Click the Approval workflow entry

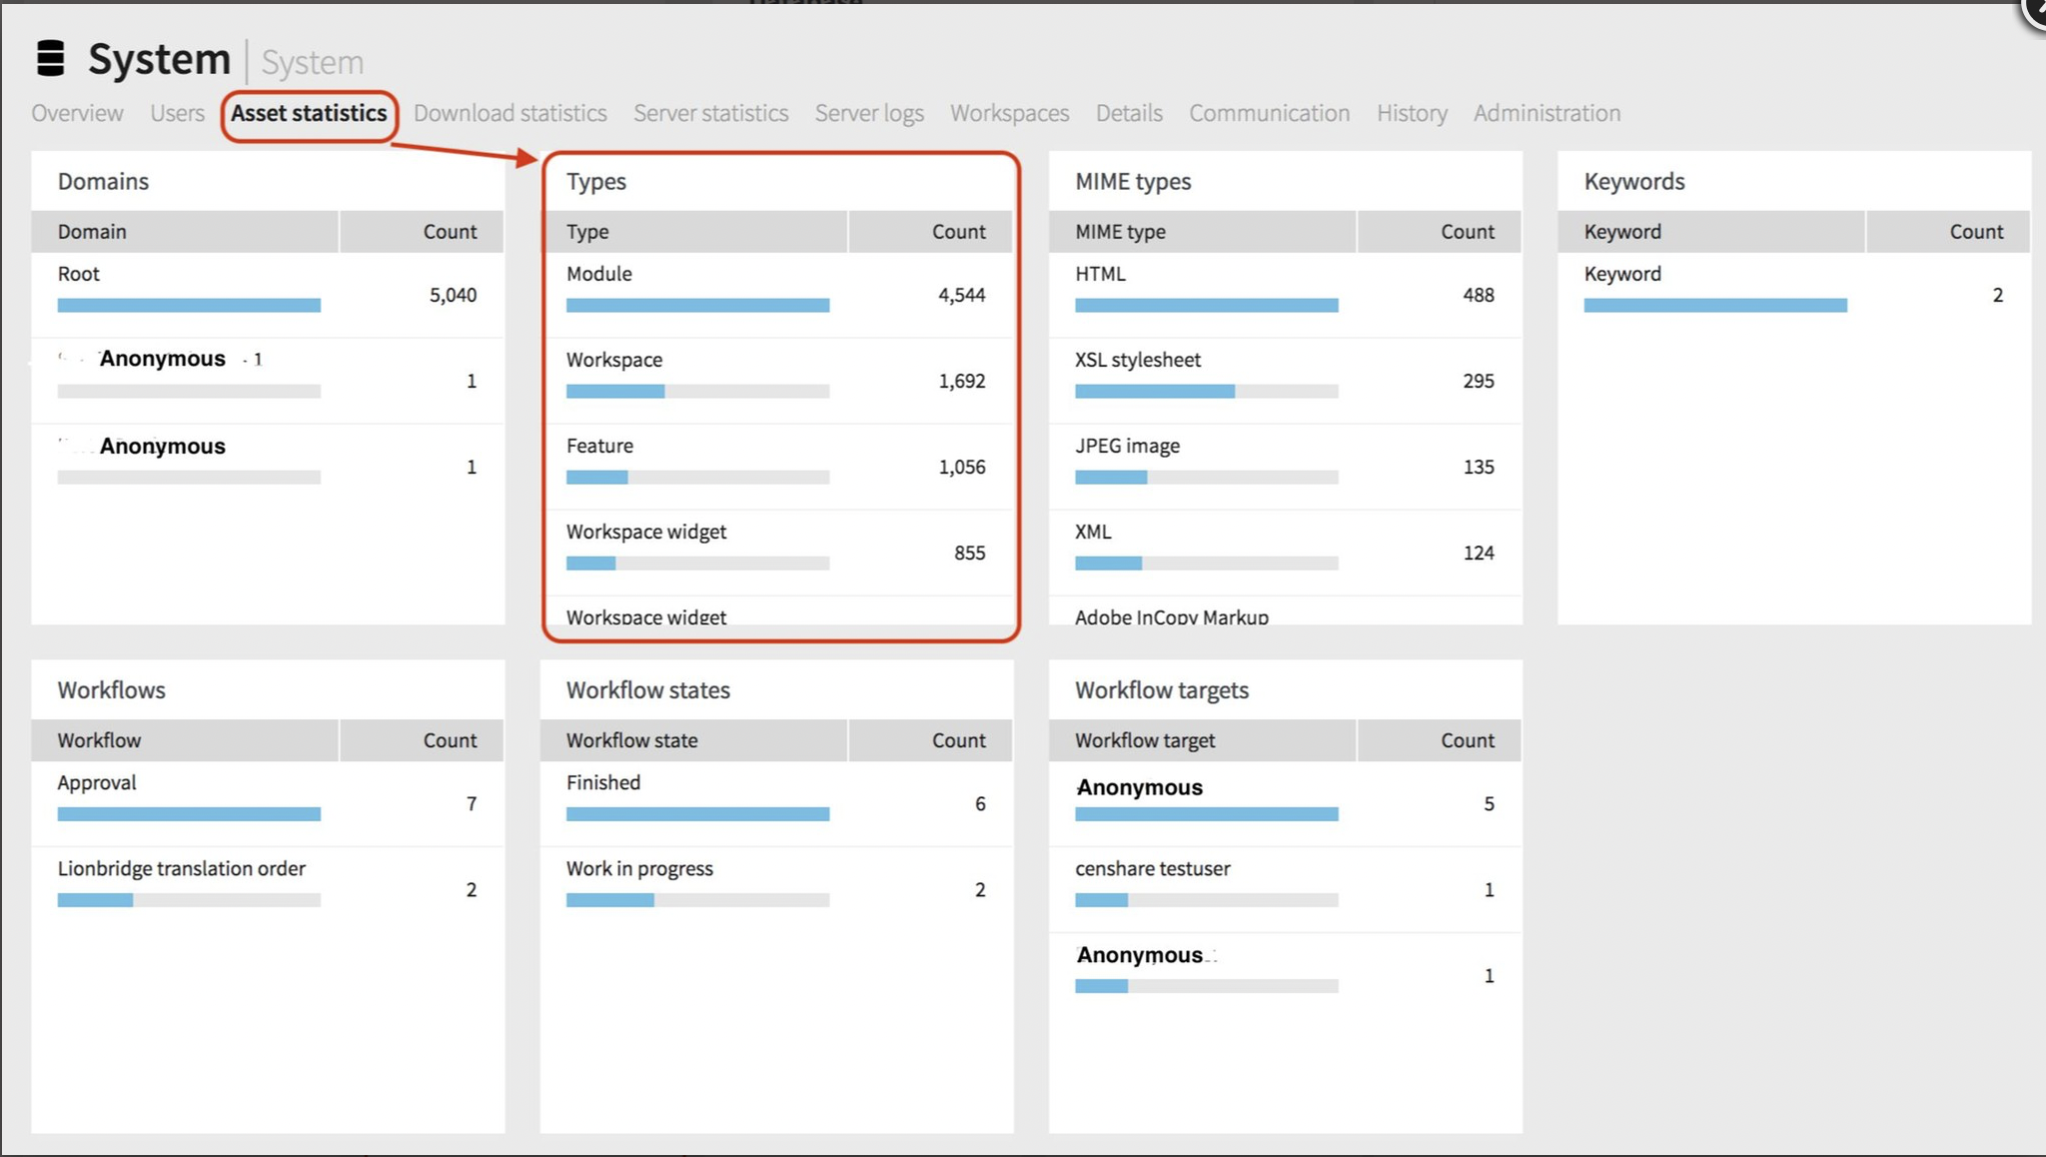pyautogui.click(x=97, y=783)
